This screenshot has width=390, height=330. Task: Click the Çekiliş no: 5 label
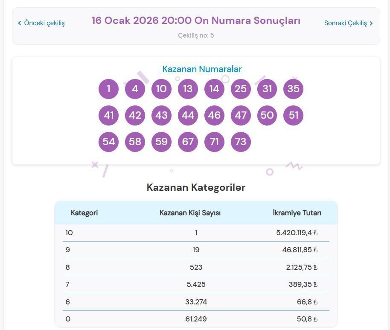pos(196,35)
